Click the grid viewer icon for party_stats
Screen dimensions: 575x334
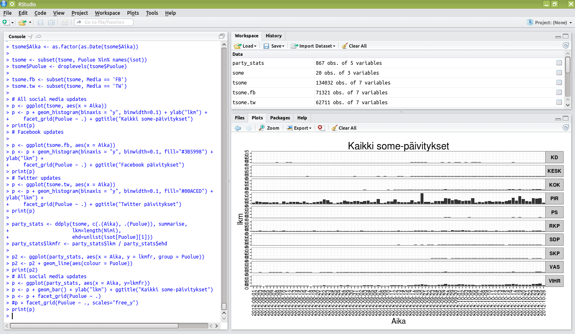click(559, 63)
